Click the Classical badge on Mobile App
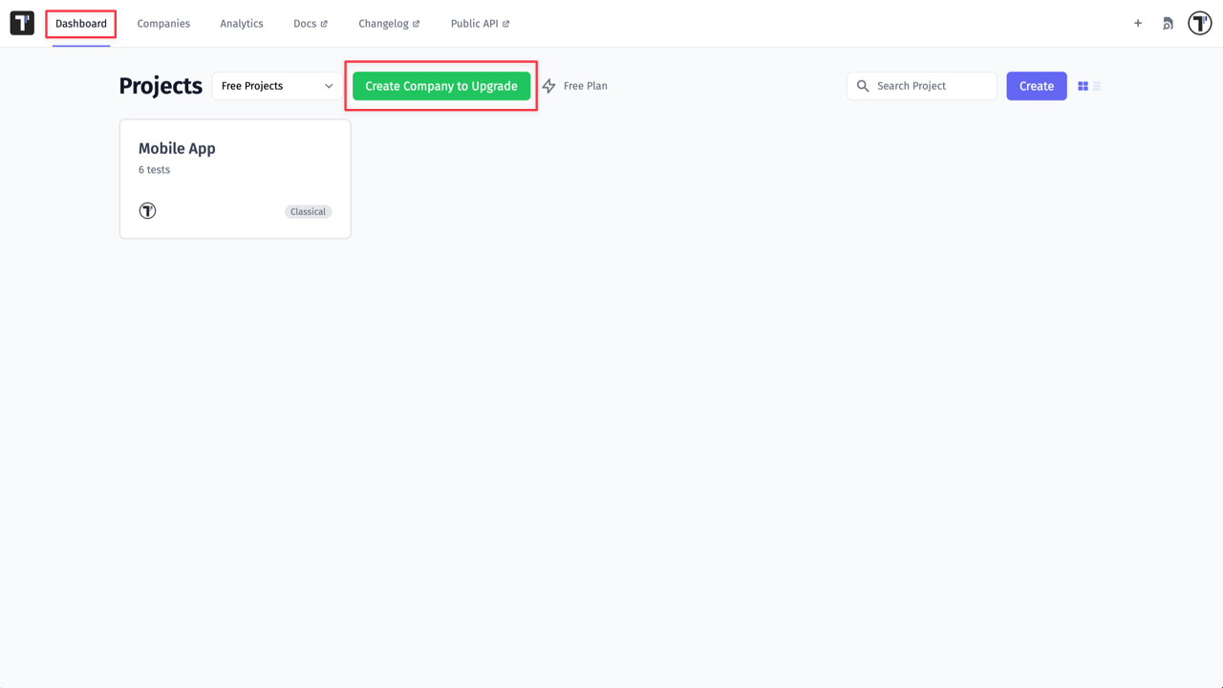This screenshot has height=688, width=1223. [308, 211]
